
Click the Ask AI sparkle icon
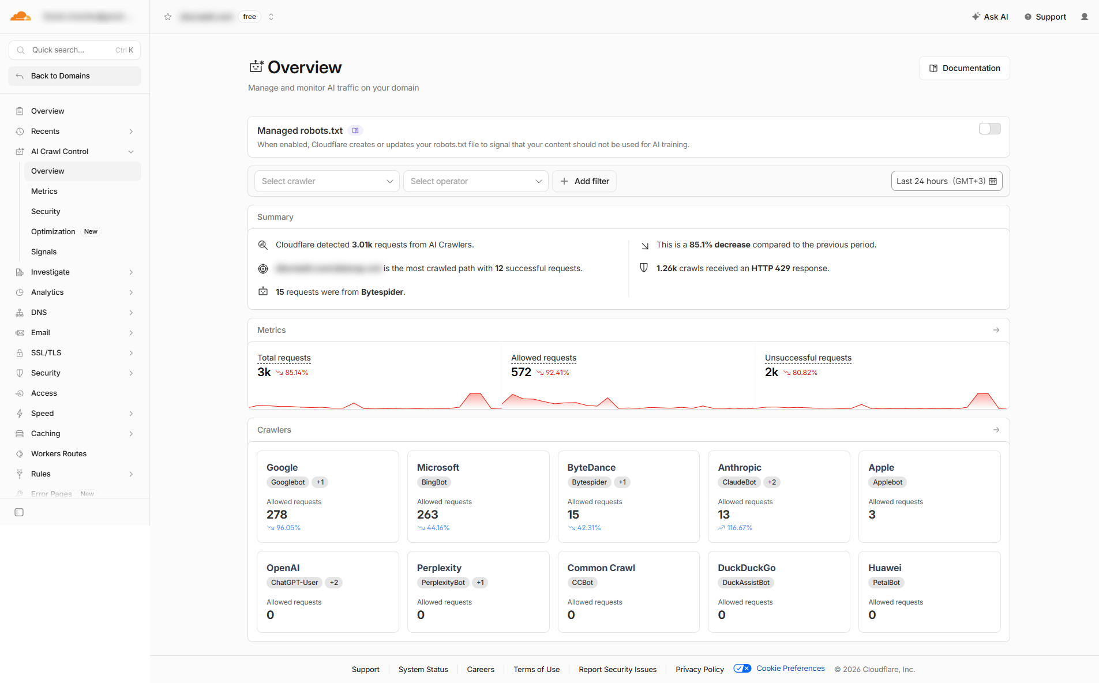pos(976,17)
